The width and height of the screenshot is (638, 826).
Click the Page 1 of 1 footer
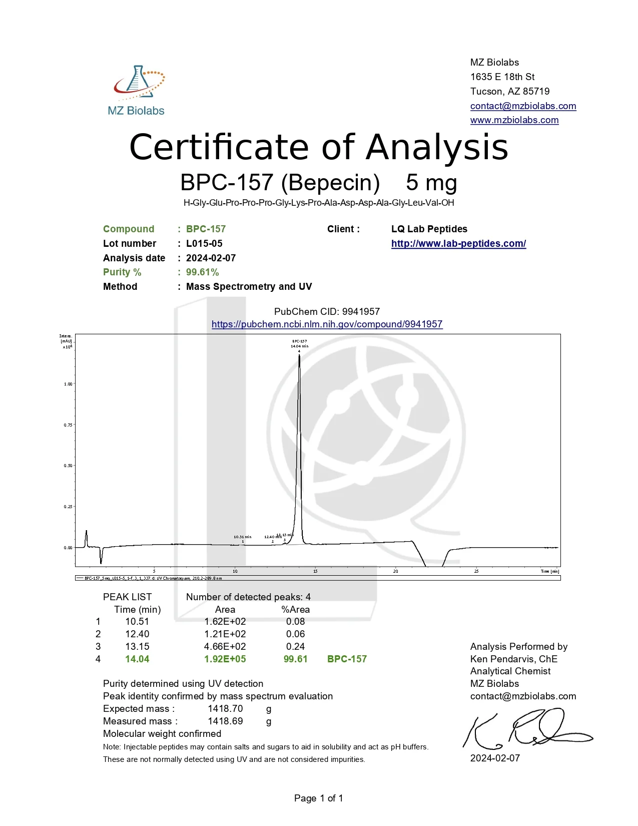pos(319,798)
